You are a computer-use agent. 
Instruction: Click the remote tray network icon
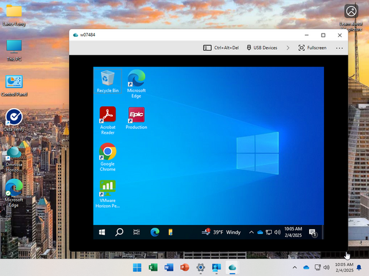pyautogui.click(x=269, y=232)
